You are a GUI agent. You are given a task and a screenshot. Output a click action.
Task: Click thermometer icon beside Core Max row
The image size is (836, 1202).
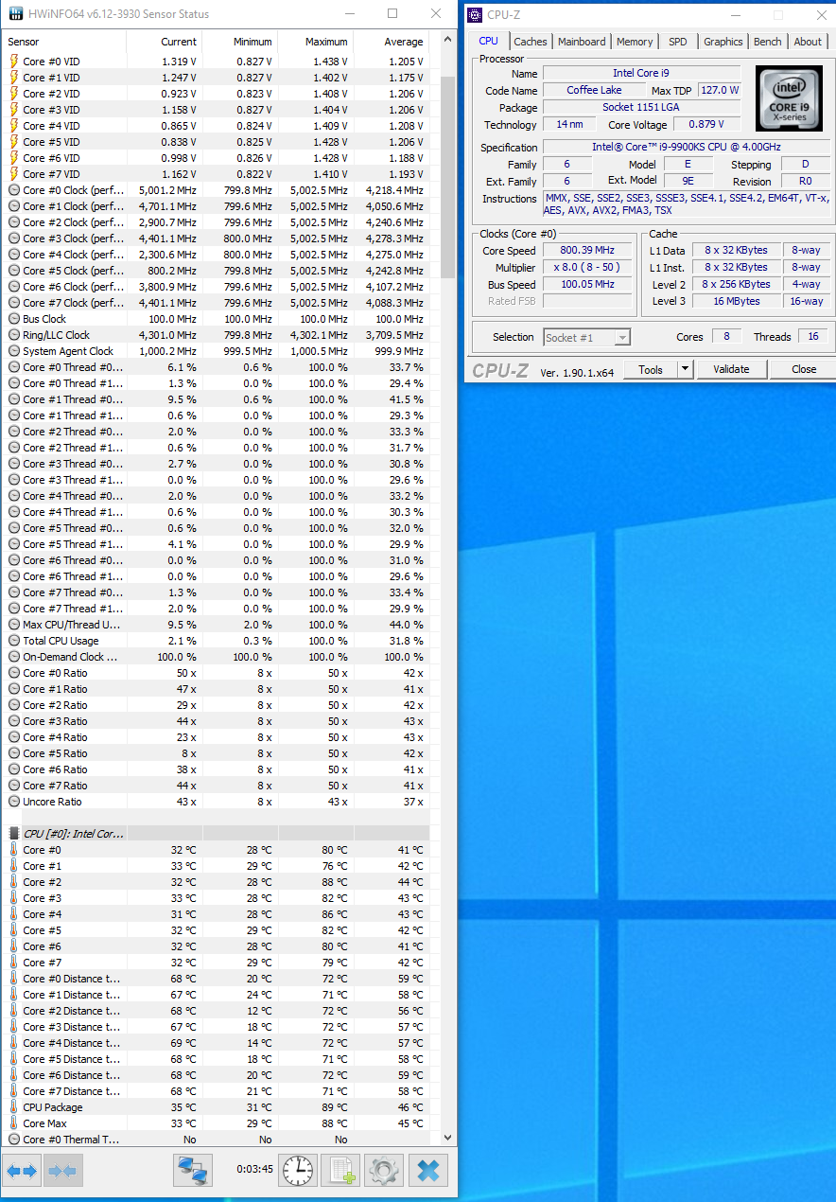pos(14,1123)
